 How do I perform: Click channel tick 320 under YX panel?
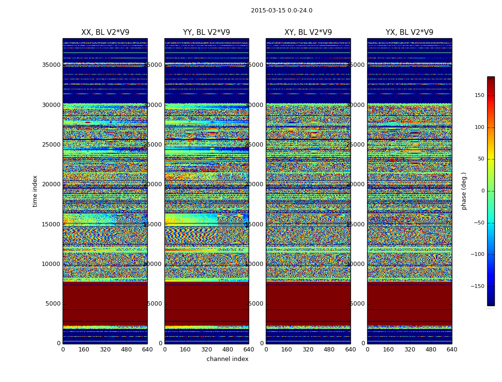pyautogui.click(x=409, y=350)
